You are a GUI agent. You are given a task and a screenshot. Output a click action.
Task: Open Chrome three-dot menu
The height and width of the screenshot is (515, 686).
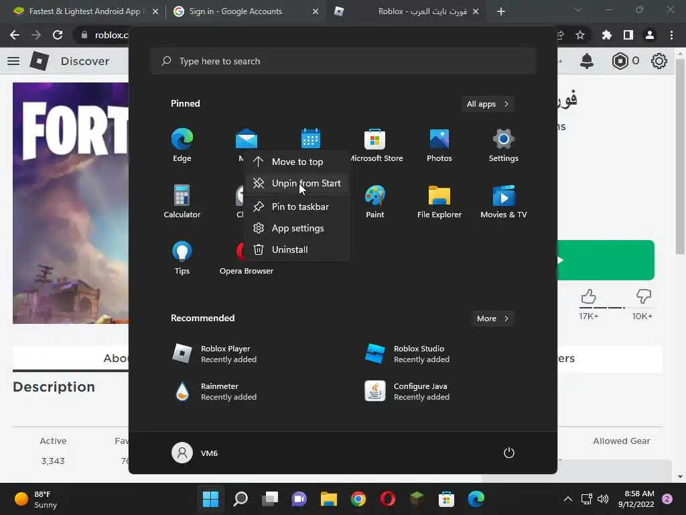pos(671,35)
